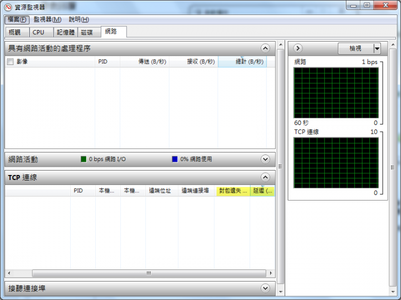Sort by 延遲 column header
Image resolution: width=401 pixels, height=300 pixels.
263,191
